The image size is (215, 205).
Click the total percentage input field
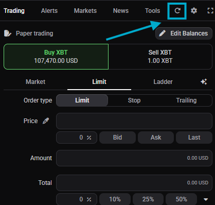coord(77,199)
